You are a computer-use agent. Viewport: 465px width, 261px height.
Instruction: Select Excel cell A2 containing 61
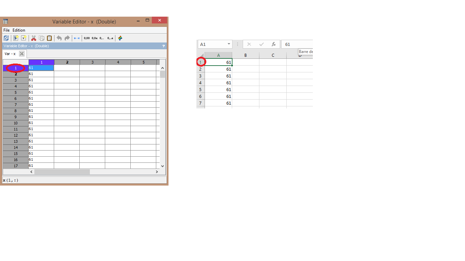(x=219, y=69)
